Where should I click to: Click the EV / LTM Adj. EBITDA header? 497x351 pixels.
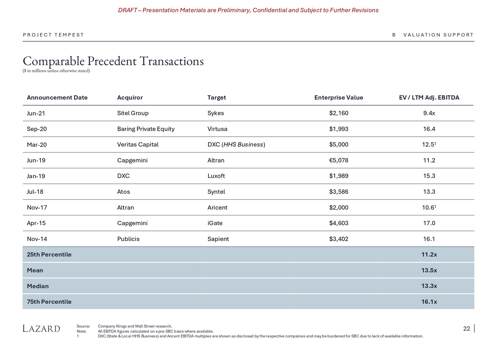[x=429, y=98]
